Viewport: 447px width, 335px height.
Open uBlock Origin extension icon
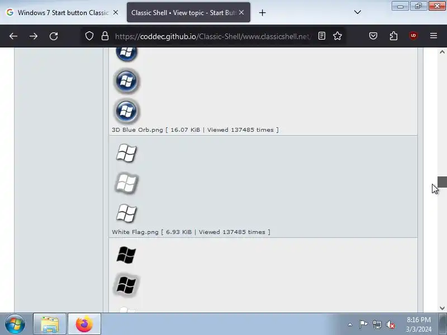[x=413, y=36]
